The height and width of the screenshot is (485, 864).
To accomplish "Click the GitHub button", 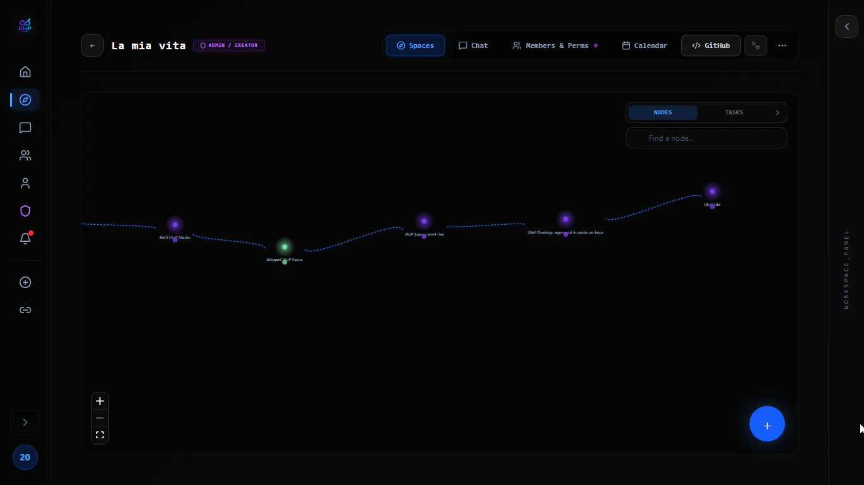I will 711,45.
